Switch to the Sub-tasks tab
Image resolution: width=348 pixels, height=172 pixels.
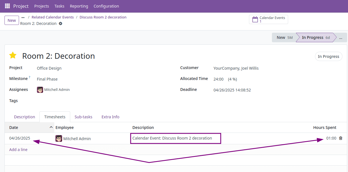[83, 117]
